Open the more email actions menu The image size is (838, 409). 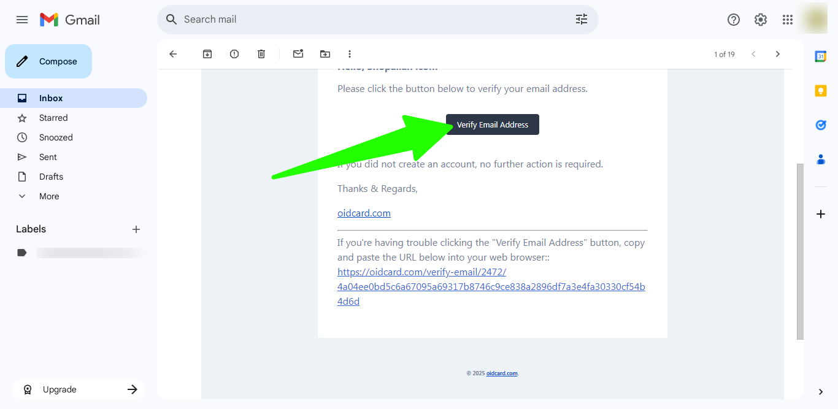pyautogui.click(x=349, y=54)
